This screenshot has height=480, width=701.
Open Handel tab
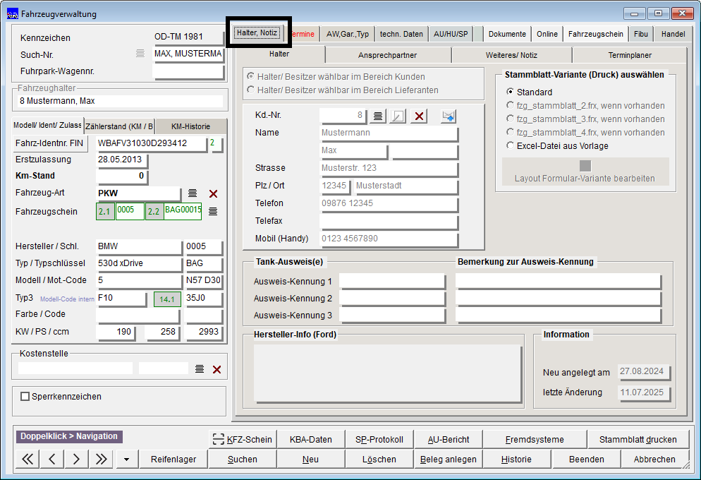(673, 34)
